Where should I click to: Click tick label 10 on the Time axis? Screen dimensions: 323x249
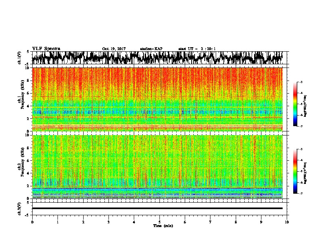pyautogui.click(x=287, y=222)
